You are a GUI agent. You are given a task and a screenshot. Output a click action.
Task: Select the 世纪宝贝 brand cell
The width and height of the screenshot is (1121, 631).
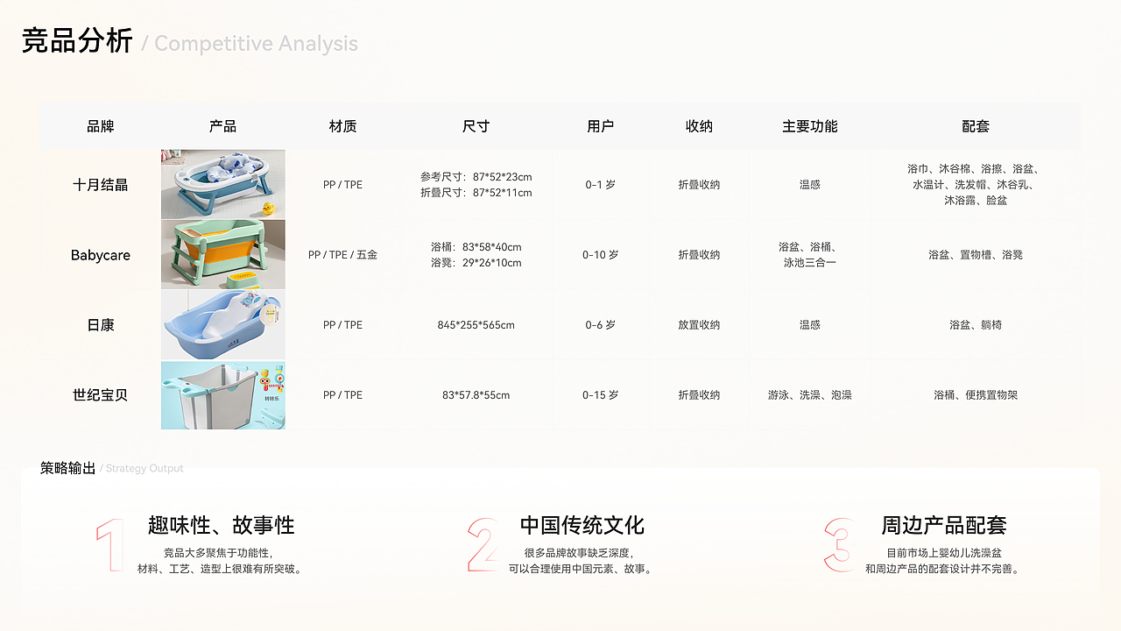pyautogui.click(x=101, y=395)
